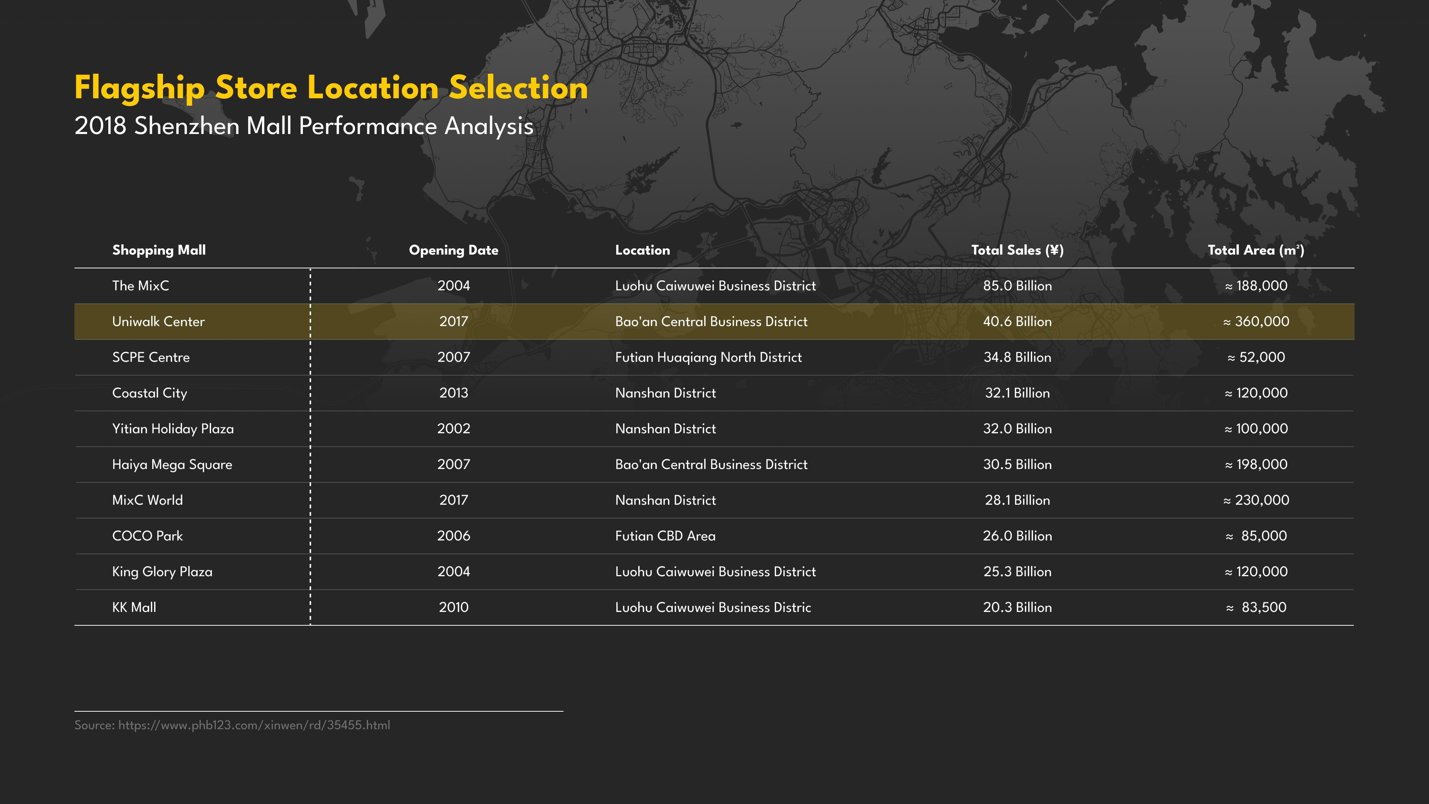Select 'KK Mall' mall name

134,607
